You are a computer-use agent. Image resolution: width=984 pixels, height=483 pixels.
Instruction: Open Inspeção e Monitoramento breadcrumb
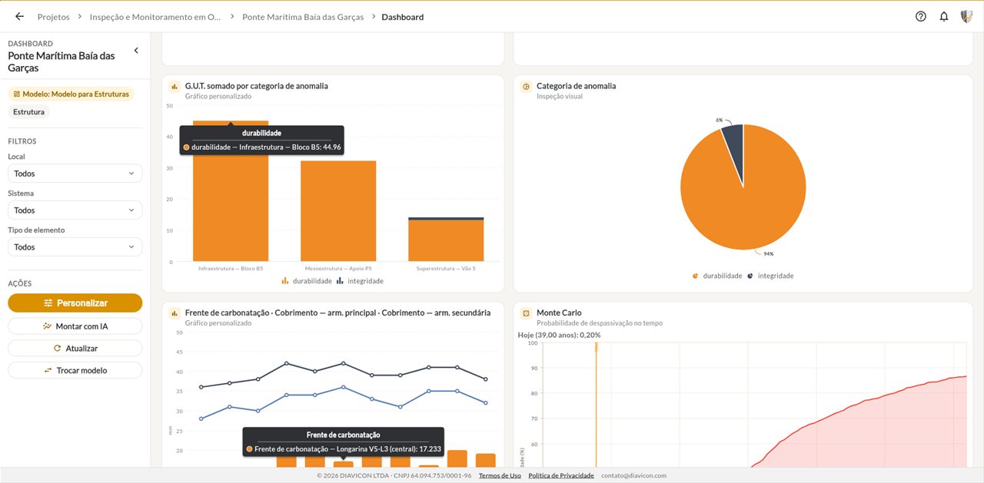point(155,17)
